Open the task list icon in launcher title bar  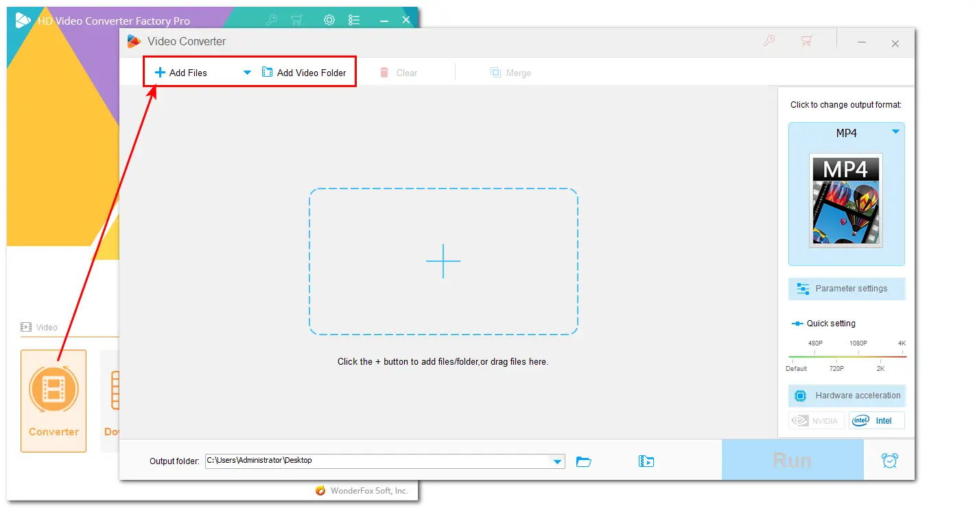354,20
